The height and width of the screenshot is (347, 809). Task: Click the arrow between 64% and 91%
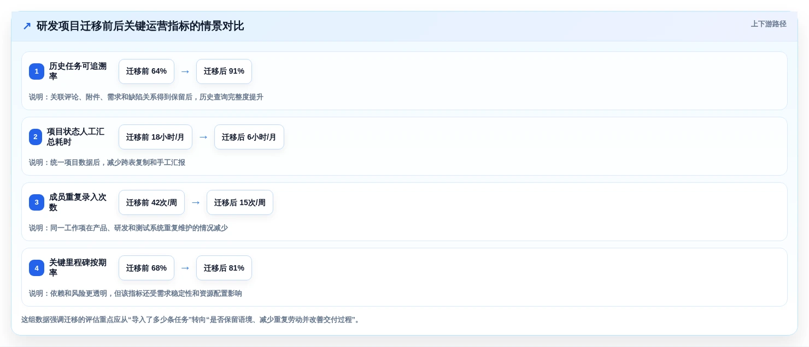pos(185,71)
